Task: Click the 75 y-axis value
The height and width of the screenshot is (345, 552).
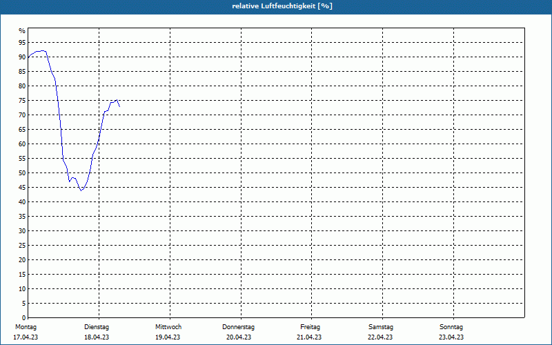Action: coord(22,101)
